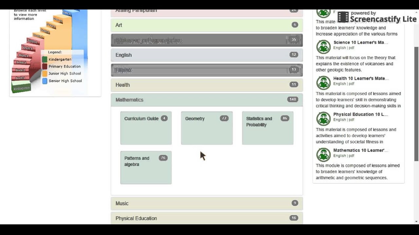Click the Statistics and Probability badge 86
The width and height of the screenshot is (419, 235).
285,118
